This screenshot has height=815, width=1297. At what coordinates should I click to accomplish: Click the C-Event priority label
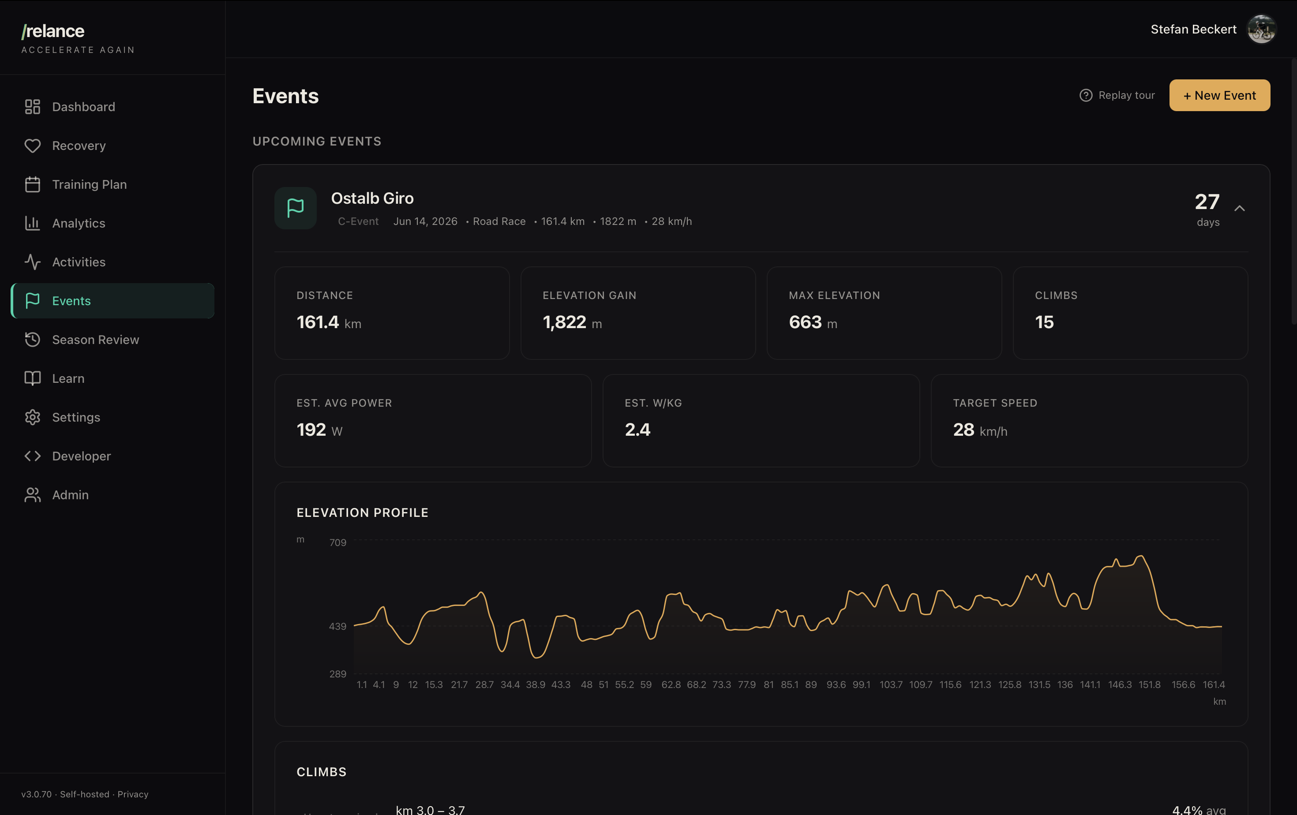tap(358, 221)
